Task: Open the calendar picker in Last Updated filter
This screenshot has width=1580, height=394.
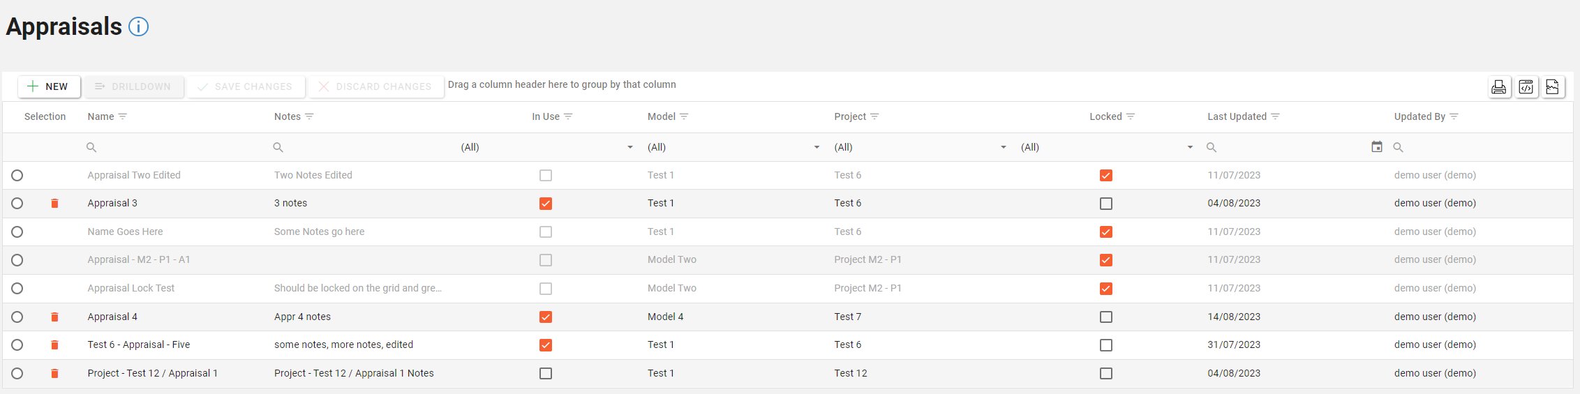Action: [1377, 147]
